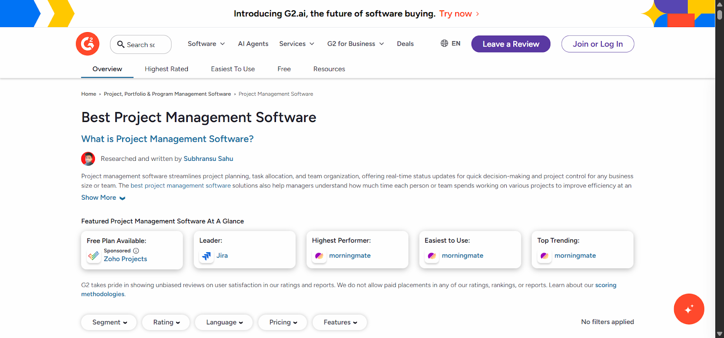Image resolution: width=724 pixels, height=338 pixels.
Task: Click morningmate logo in Easiest to Use card
Action: [x=432, y=256]
